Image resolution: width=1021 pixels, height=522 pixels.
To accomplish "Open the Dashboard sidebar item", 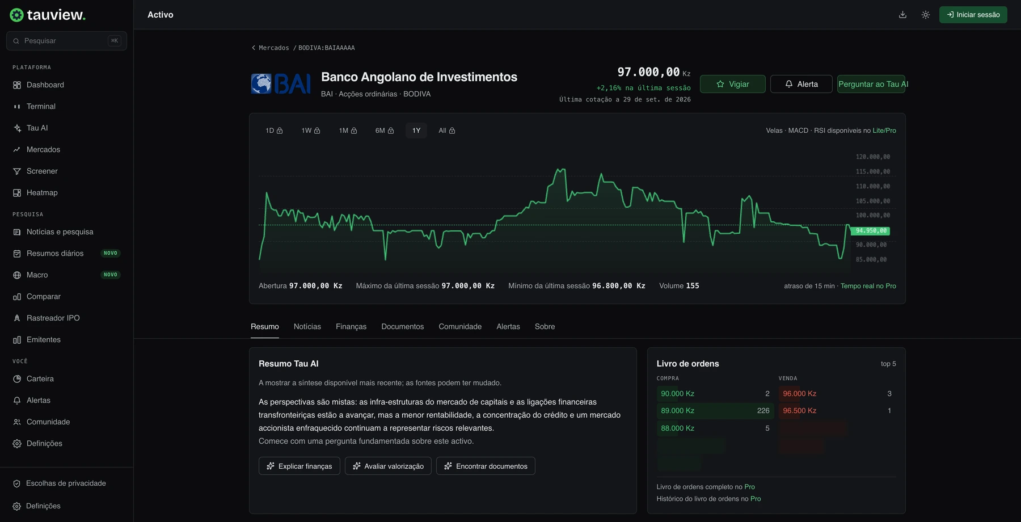I will pyautogui.click(x=66, y=85).
